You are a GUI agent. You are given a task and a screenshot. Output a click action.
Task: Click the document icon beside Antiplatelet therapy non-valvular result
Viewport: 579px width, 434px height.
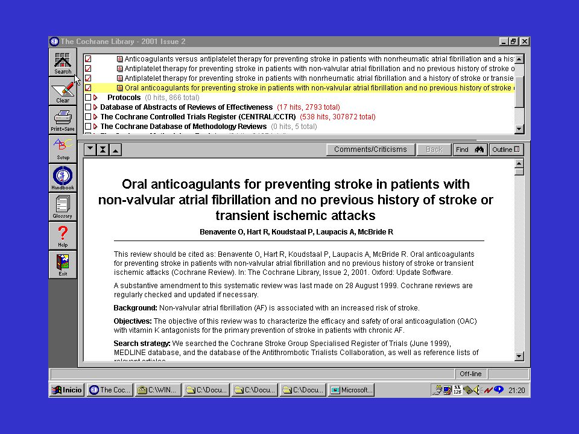click(119, 69)
